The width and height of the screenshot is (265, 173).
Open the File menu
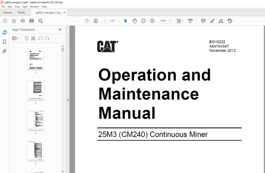[3, 6]
